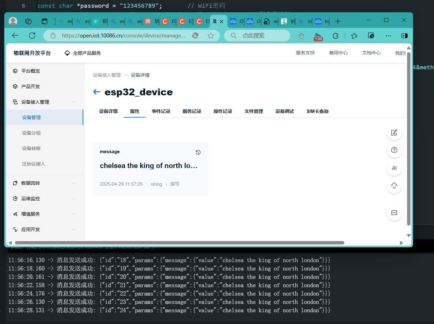The width and height of the screenshot is (434, 324).
Task: Reload the page with the refresh icon
Action: pyautogui.click(x=32, y=36)
